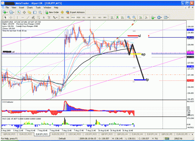Click the red 137.024 price label

(190, 80)
